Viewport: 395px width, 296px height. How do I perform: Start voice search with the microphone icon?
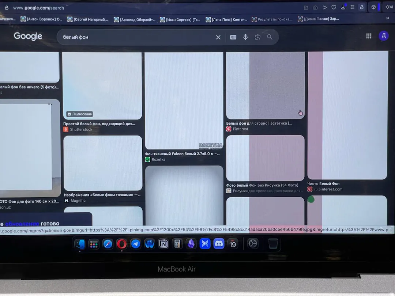245,37
